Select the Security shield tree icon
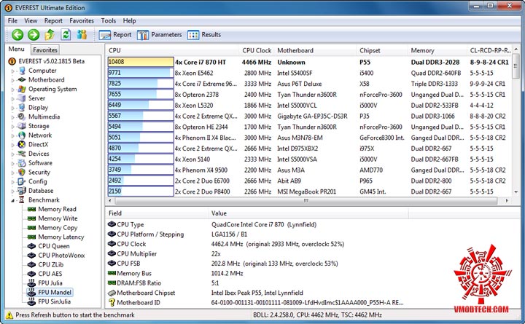Image resolution: width=525 pixels, height=324 pixels. pyautogui.click(x=22, y=173)
